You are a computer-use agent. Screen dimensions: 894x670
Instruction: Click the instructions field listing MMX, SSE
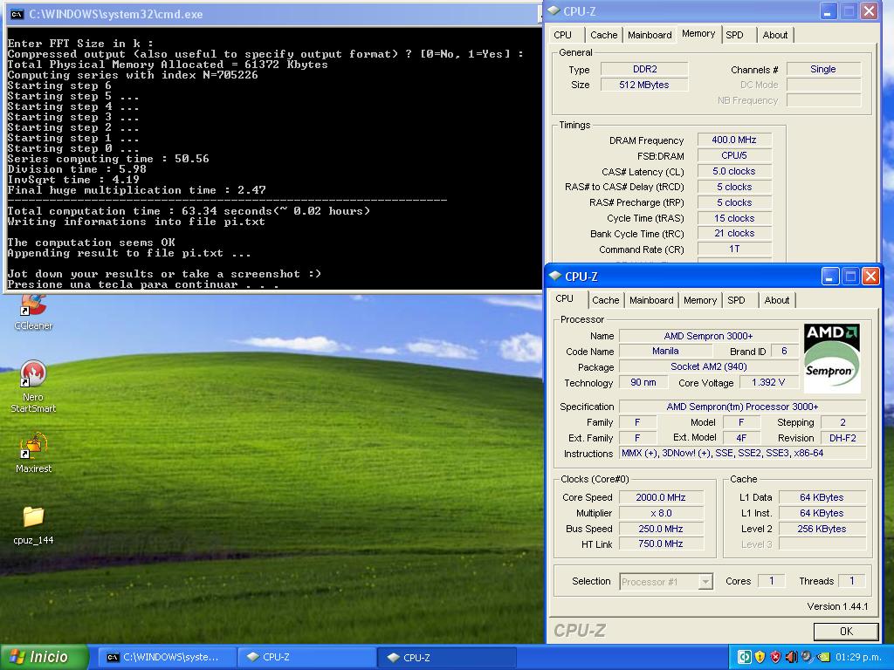[742, 454]
